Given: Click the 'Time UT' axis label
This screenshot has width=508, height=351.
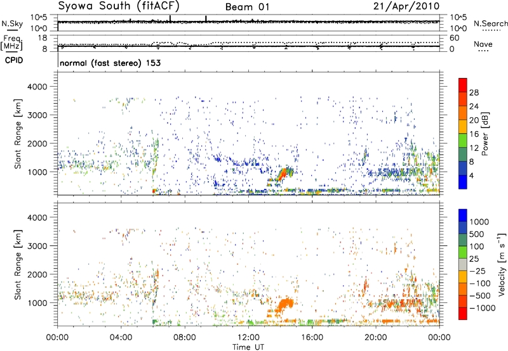Looking at the screenshot, I should coord(248,347).
